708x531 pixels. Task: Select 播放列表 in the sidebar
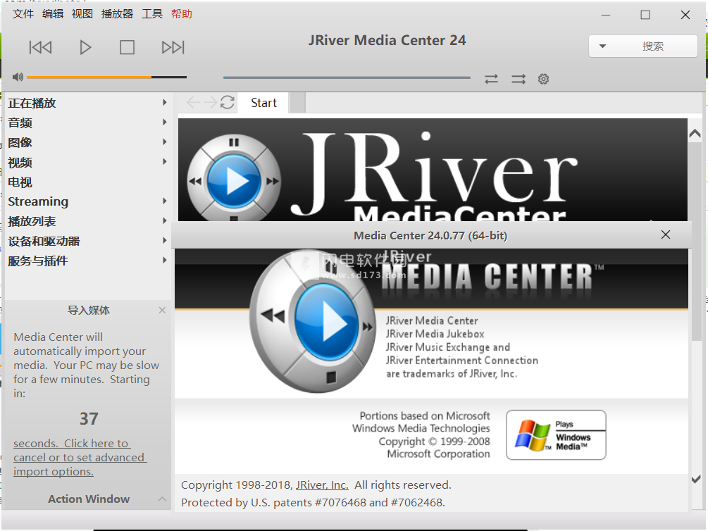point(32,221)
